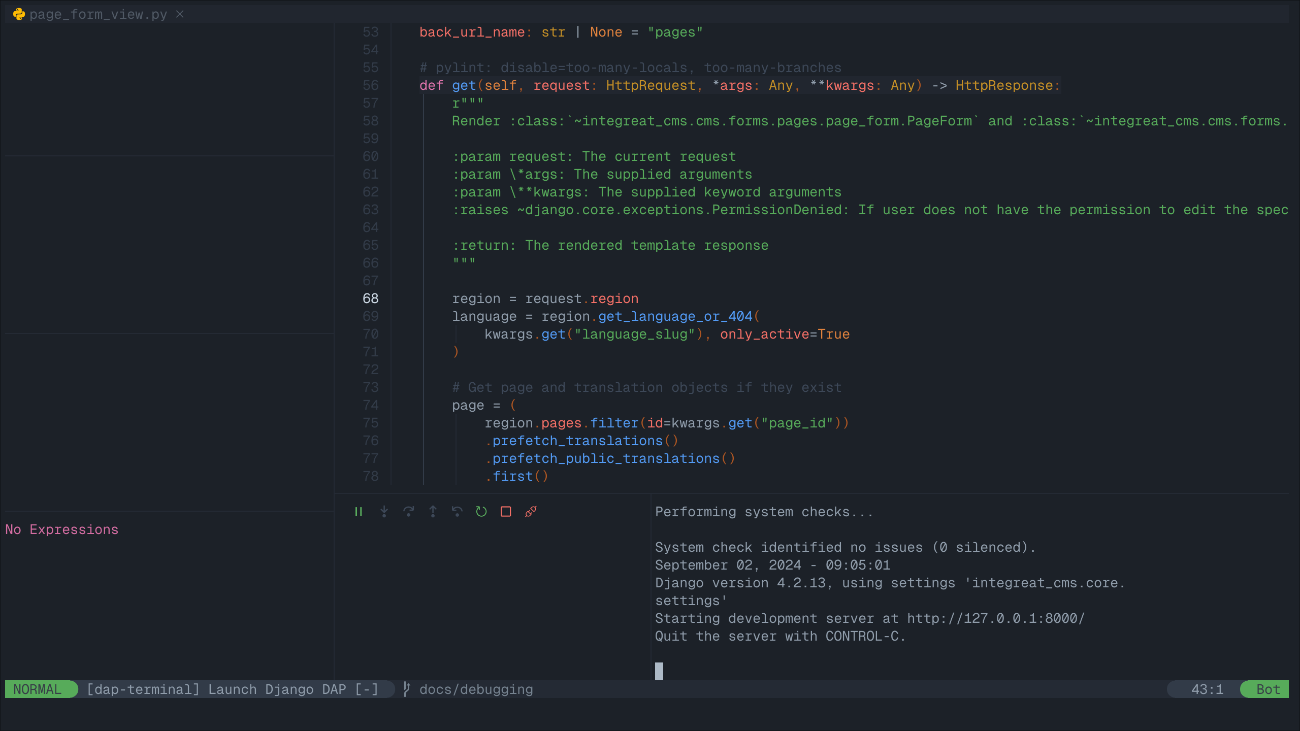Click NORMAL mode indicator in status bar
Screen dimensions: 1300x731
tap(37, 689)
